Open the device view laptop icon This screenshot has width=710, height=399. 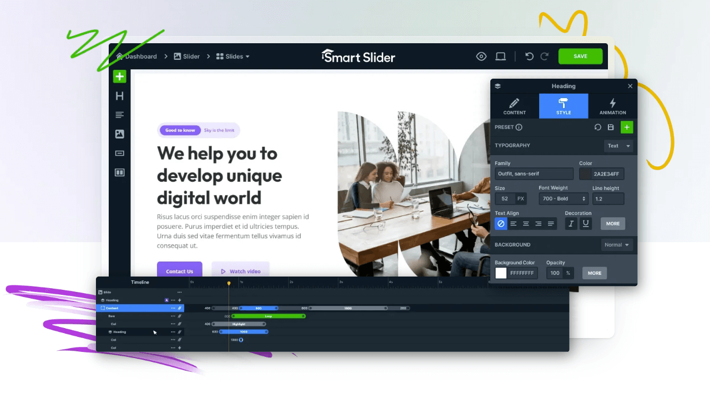click(500, 56)
